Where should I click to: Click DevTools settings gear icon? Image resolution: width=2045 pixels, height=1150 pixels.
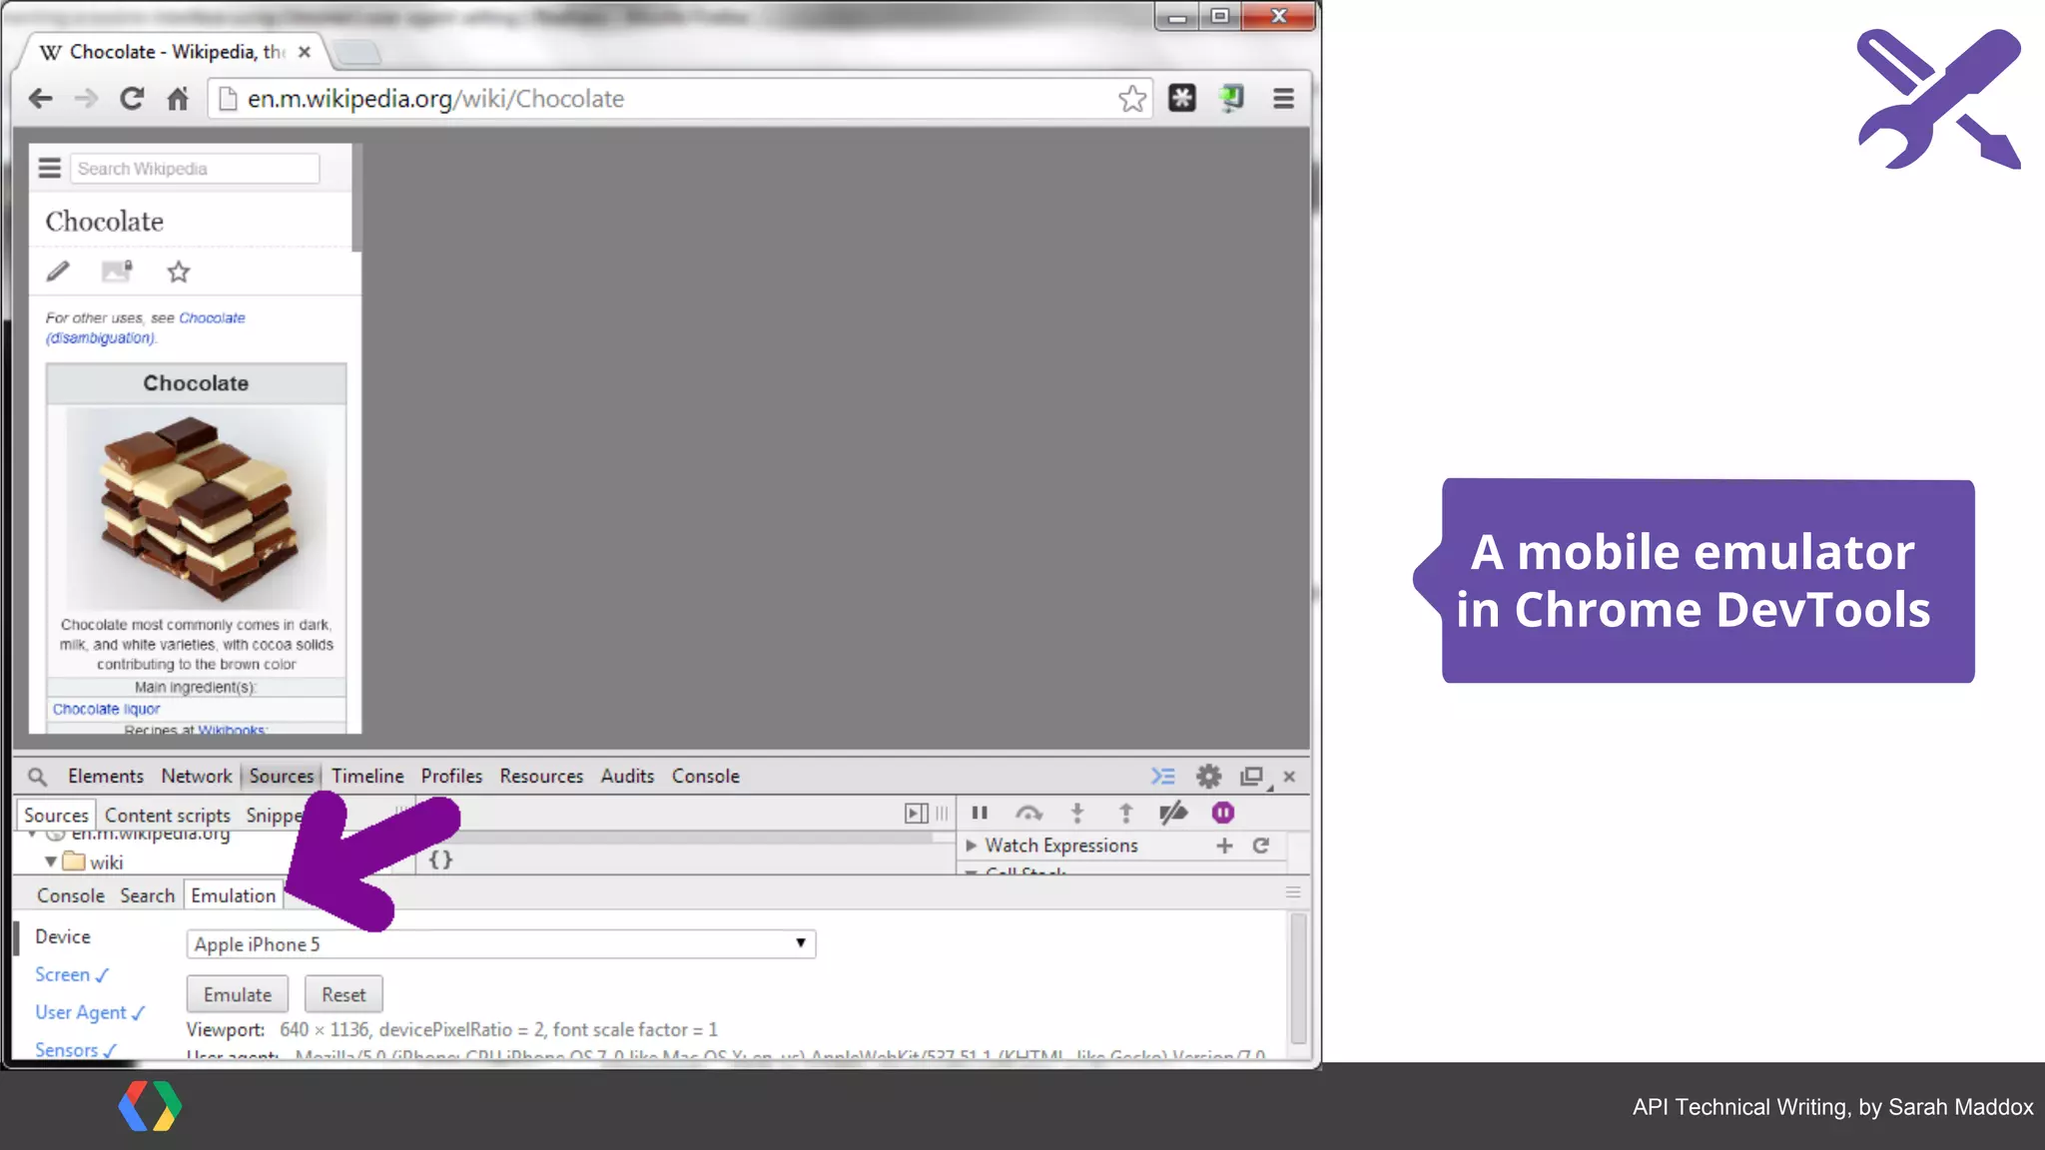coord(1208,776)
